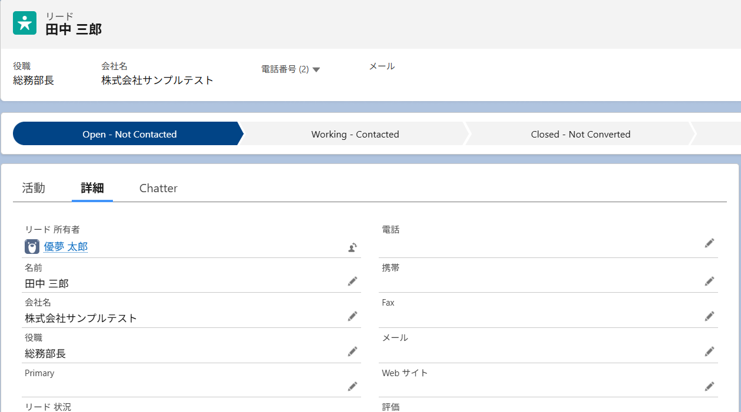This screenshot has height=412, width=741.
Task: Edit the 役職 field pencil icon
Action: pyautogui.click(x=352, y=351)
